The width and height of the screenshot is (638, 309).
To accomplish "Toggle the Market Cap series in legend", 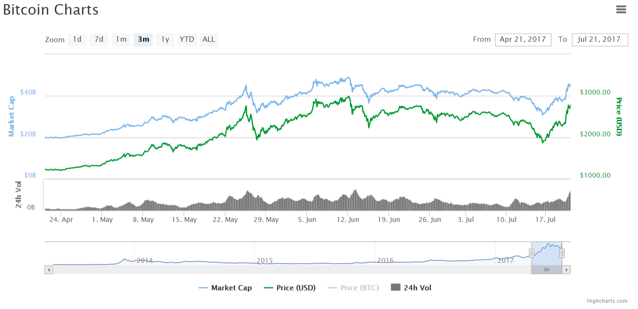I will point(225,288).
